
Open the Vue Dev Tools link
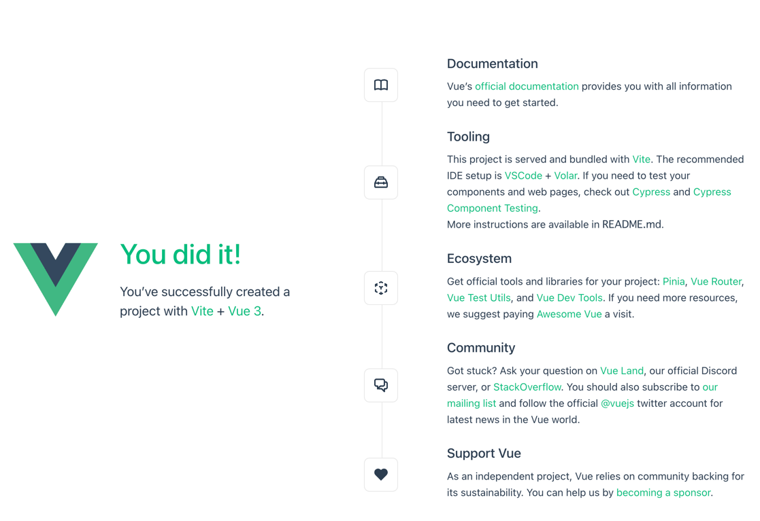coord(569,298)
